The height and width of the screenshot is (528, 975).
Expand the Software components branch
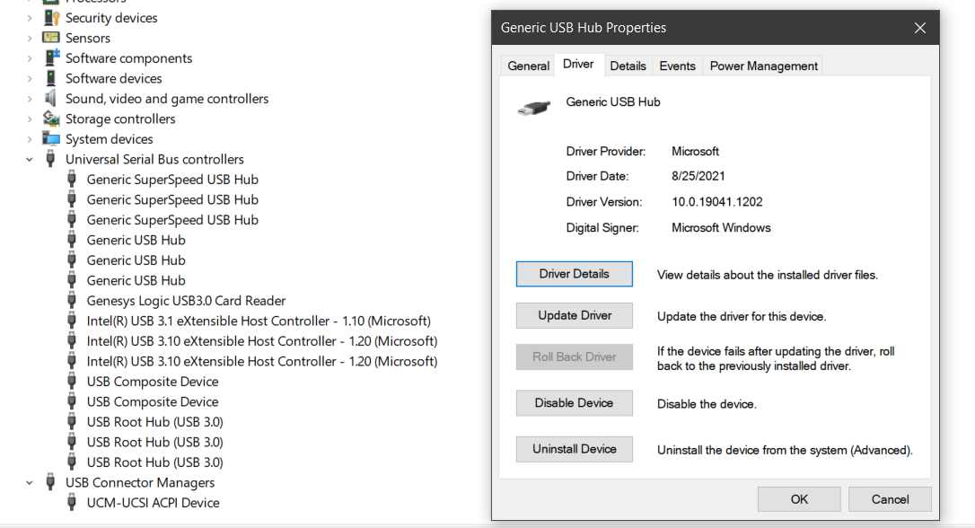30,57
